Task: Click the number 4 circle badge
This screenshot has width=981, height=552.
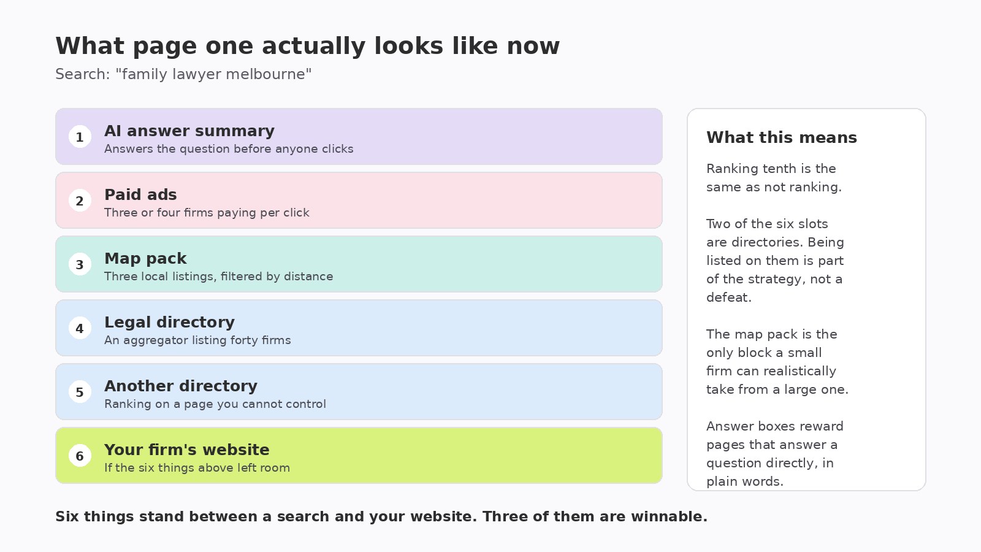Action: coord(80,328)
